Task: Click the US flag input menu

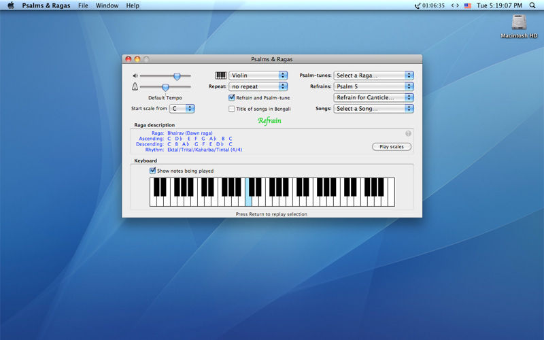Action: [468, 5]
